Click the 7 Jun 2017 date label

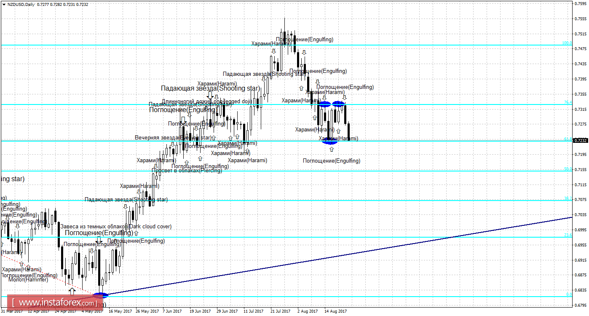[173, 312]
